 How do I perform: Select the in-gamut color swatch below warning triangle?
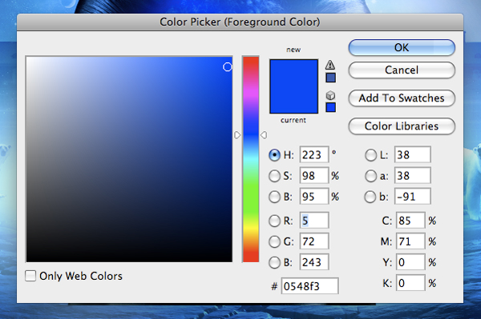pos(330,78)
